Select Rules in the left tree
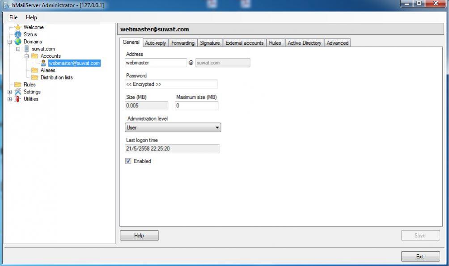 pyautogui.click(x=30, y=84)
